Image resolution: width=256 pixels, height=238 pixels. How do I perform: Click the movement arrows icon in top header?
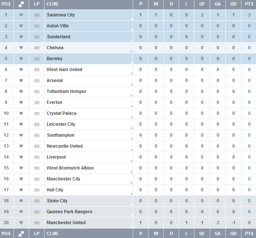click(x=21, y=4)
